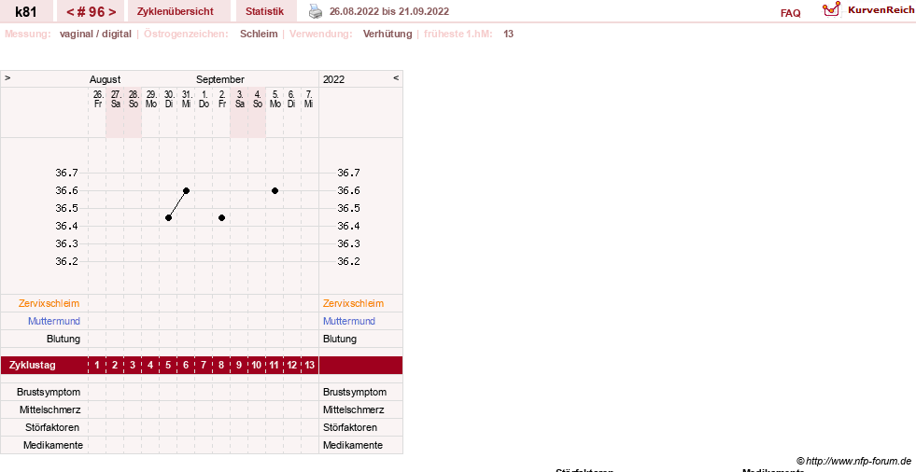
Task: Open the KurvenReich logo link
Action: [868, 10]
